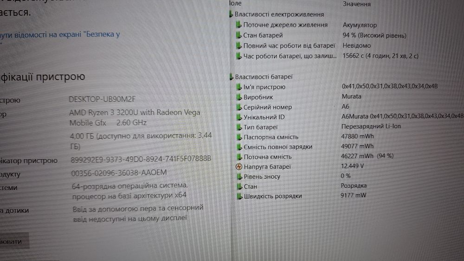The height and width of the screenshot is (261, 464).
Task: Click the 'Рівень зносу' row label
Action: pyautogui.click(x=262, y=177)
